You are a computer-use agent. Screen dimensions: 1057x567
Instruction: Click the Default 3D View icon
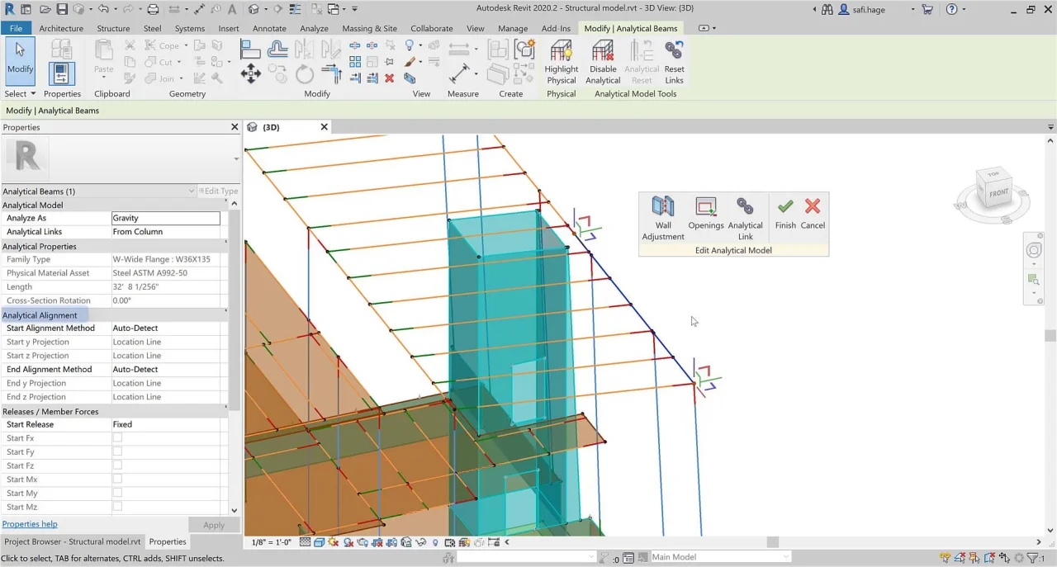pyautogui.click(x=254, y=9)
